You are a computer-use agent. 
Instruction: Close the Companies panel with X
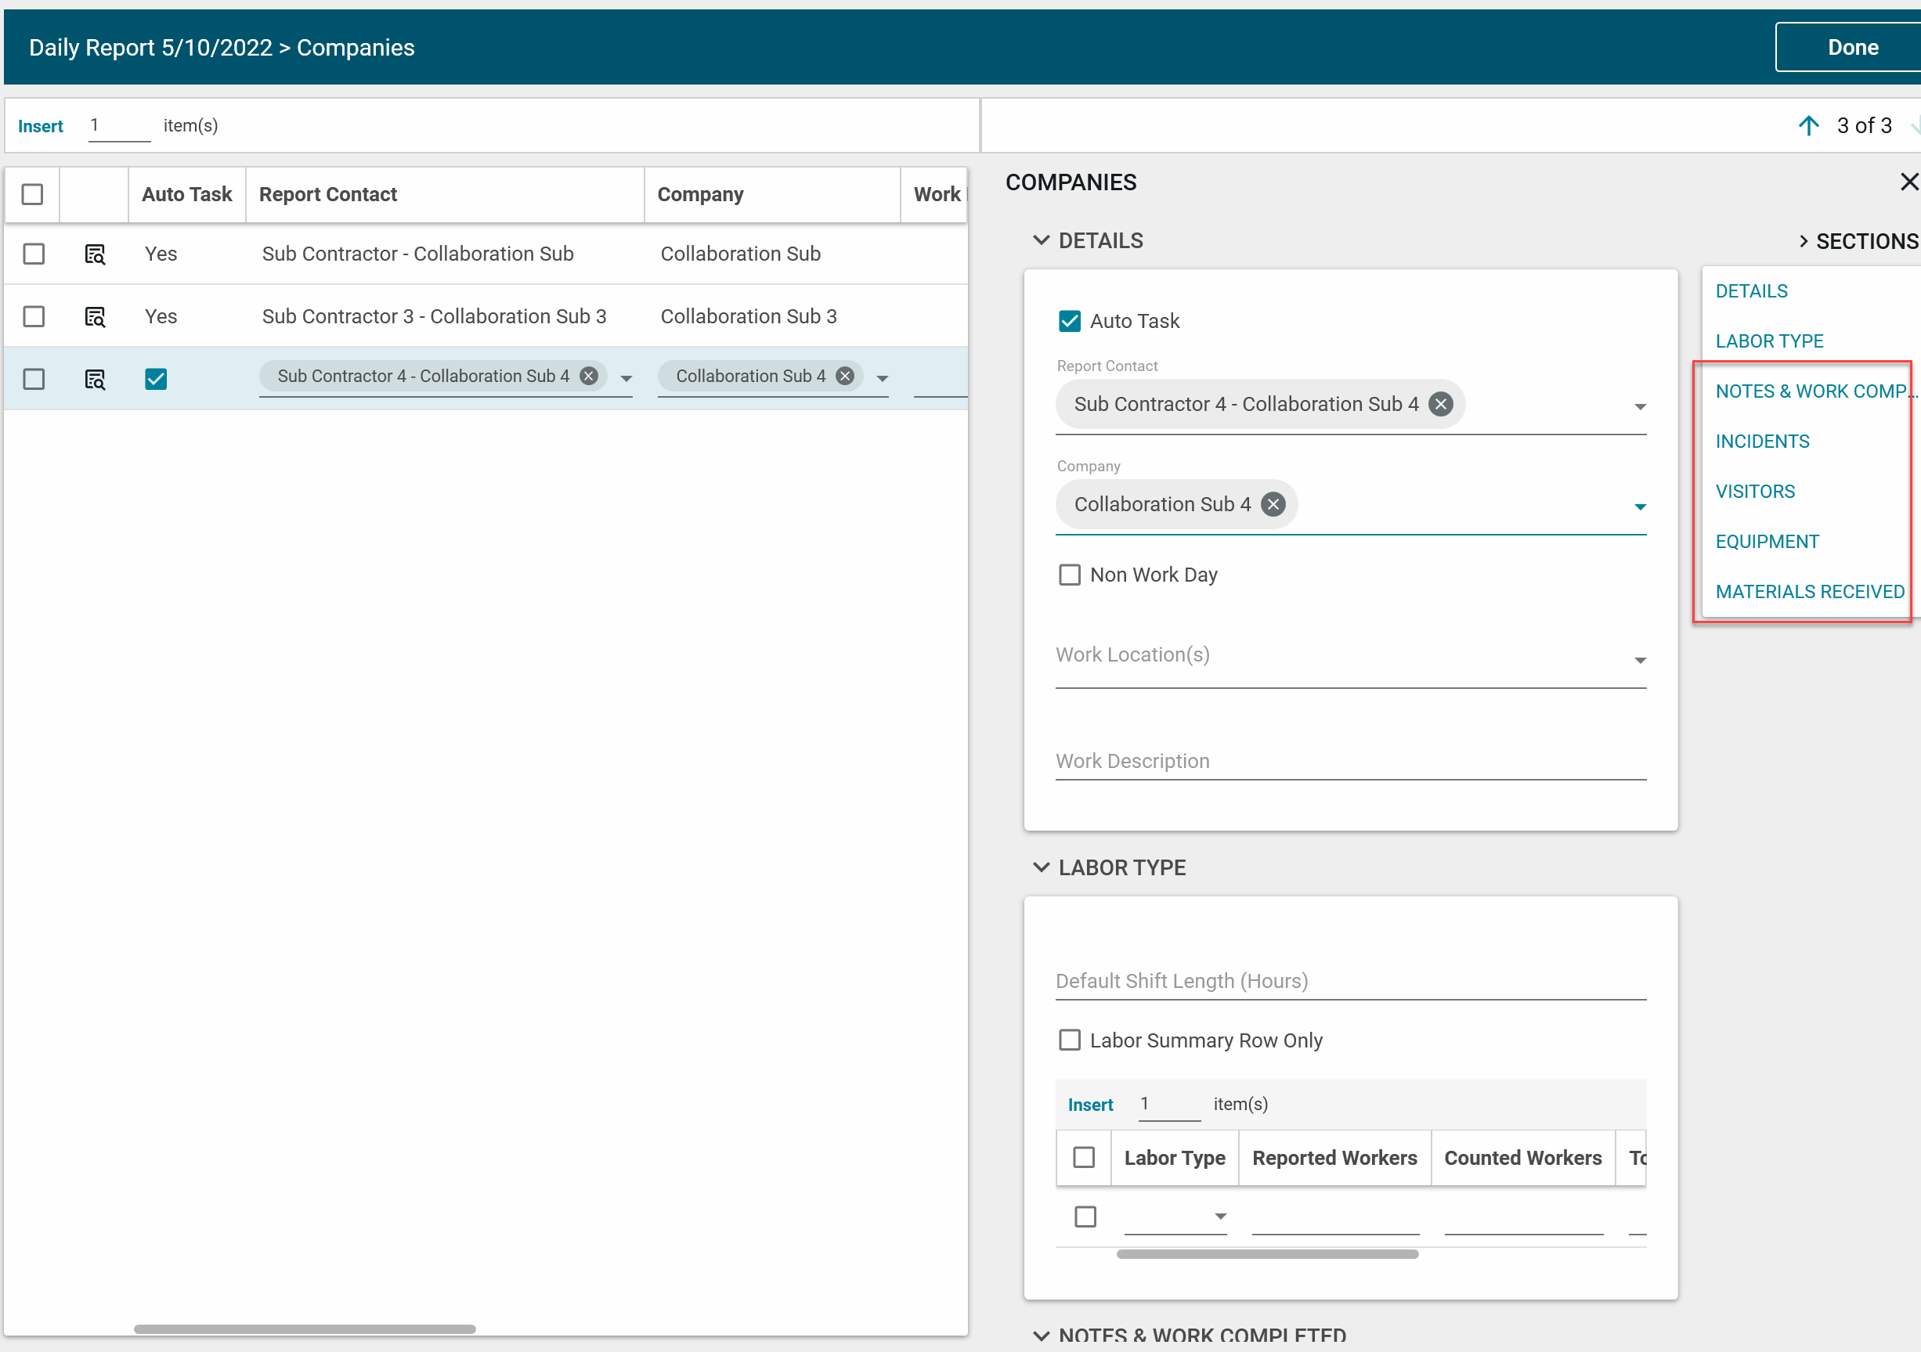[1908, 182]
